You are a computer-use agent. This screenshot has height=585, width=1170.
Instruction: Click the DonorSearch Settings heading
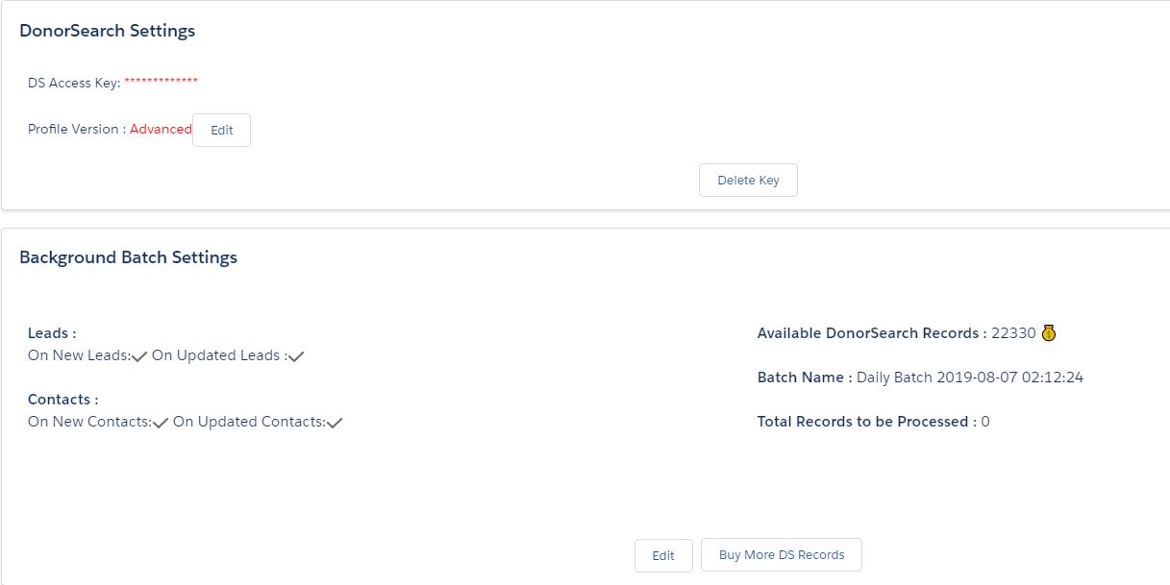point(108,31)
